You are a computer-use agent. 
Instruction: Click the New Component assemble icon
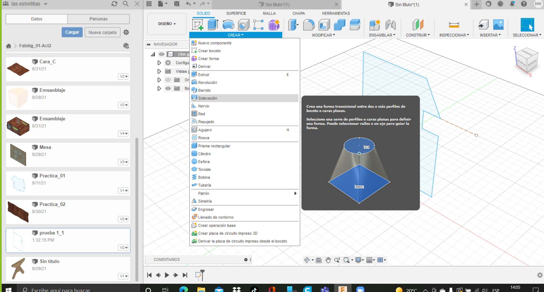pyautogui.click(x=375, y=25)
